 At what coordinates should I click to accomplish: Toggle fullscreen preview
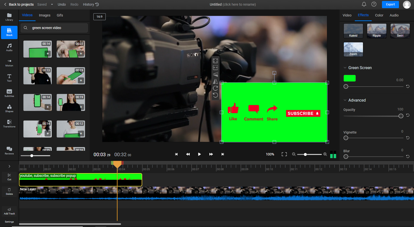coord(284,154)
